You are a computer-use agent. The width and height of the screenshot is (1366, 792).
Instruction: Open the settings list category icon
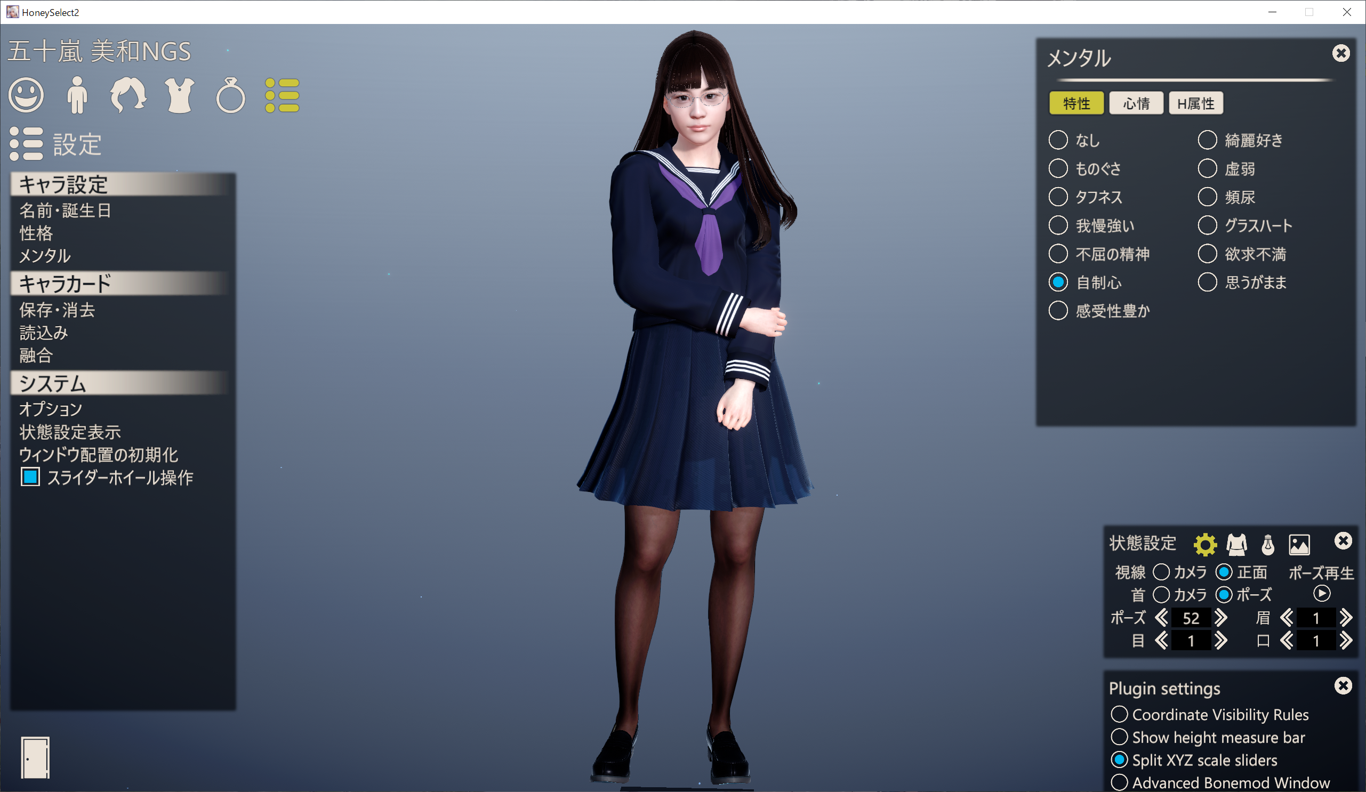coord(282,95)
